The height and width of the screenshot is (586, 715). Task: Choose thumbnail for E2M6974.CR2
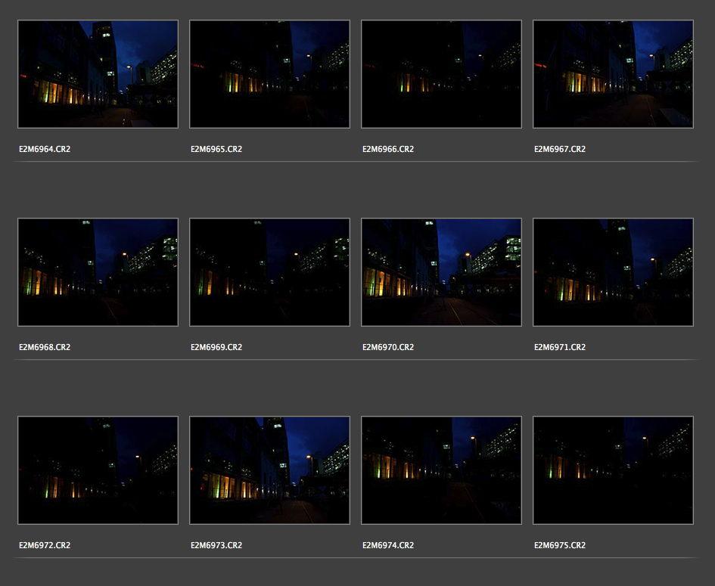[x=441, y=470]
